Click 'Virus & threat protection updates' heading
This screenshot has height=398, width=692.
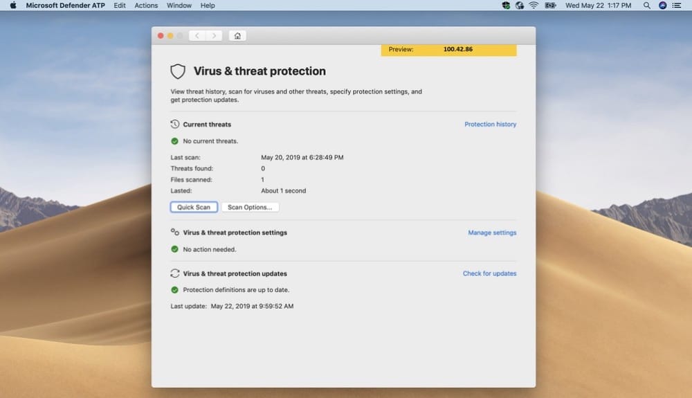pos(235,273)
